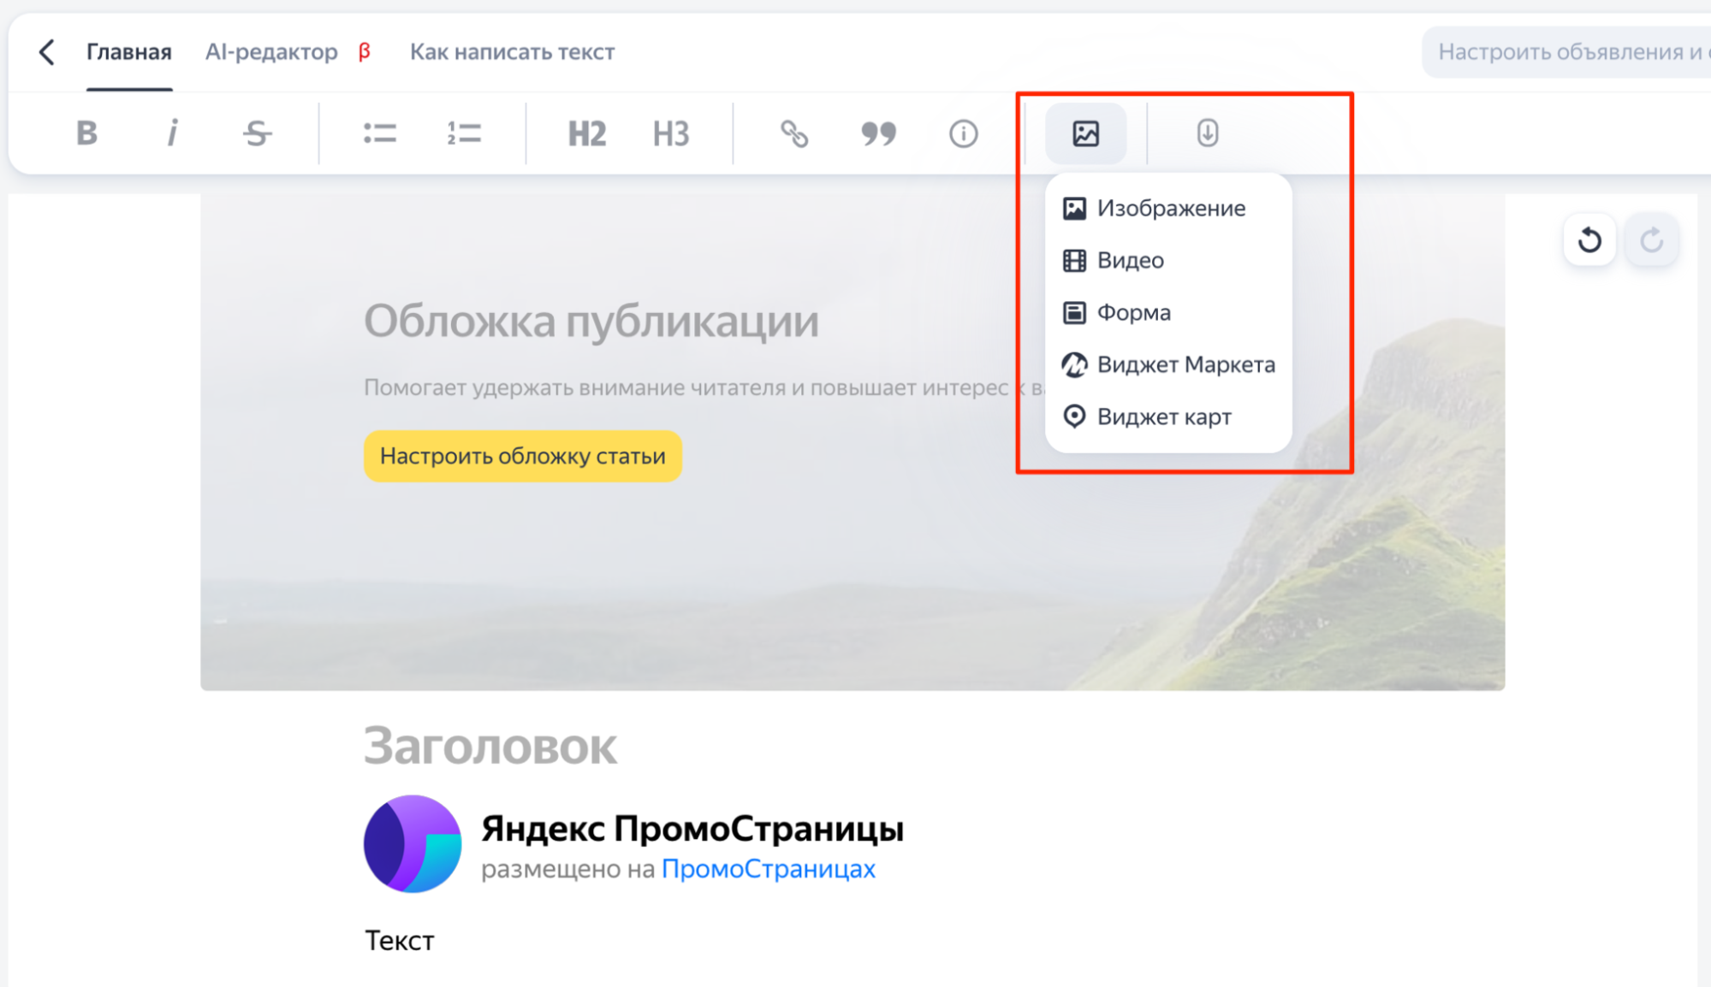Insert a Форма element

point(1133,312)
